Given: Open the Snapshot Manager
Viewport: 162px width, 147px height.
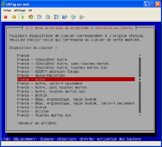Looking at the screenshot, I should pos(56,17).
